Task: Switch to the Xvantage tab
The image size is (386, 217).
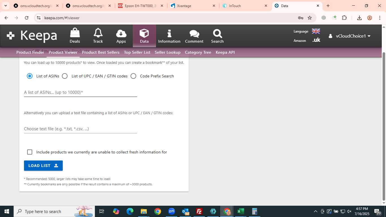Action: coord(193,6)
